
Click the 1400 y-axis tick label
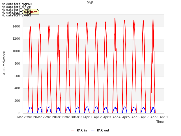click(x=16, y=26)
